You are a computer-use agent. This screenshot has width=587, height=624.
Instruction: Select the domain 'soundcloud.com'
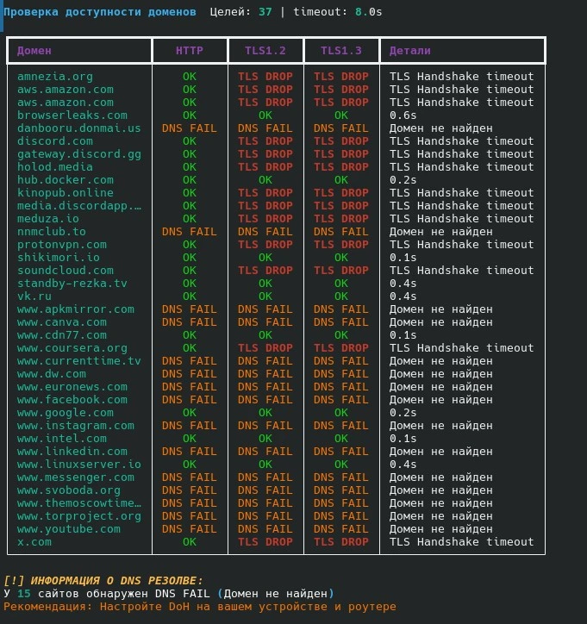[66, 271]
